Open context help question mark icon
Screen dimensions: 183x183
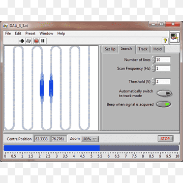[x=165, y=41]
